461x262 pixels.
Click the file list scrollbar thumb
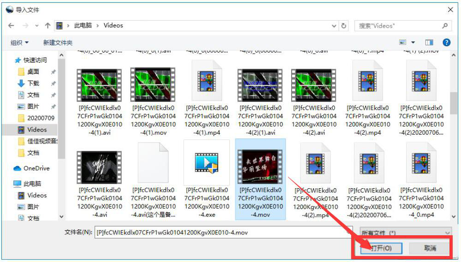pyautogui.click(x=454, y=103)
